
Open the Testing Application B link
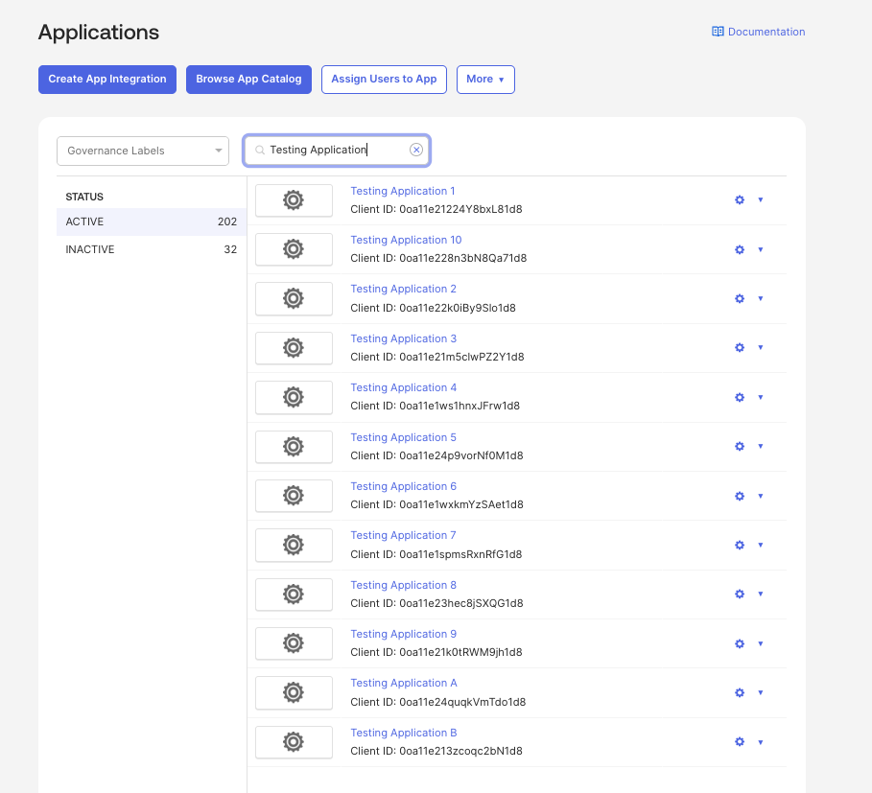404,733
